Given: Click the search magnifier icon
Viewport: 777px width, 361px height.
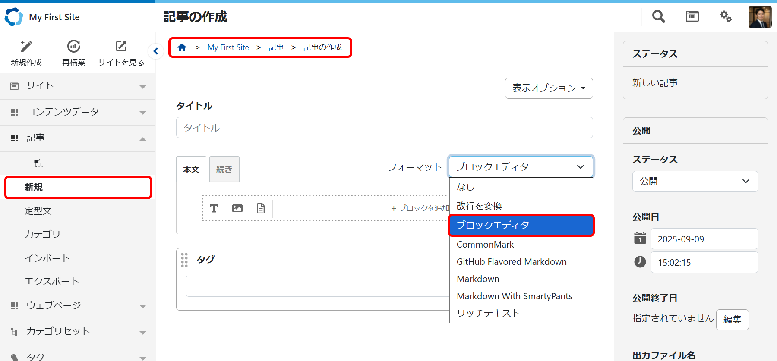Looking at the screenshot, I should [658, 17].
